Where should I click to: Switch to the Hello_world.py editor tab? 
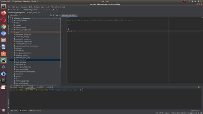point(69,16)
